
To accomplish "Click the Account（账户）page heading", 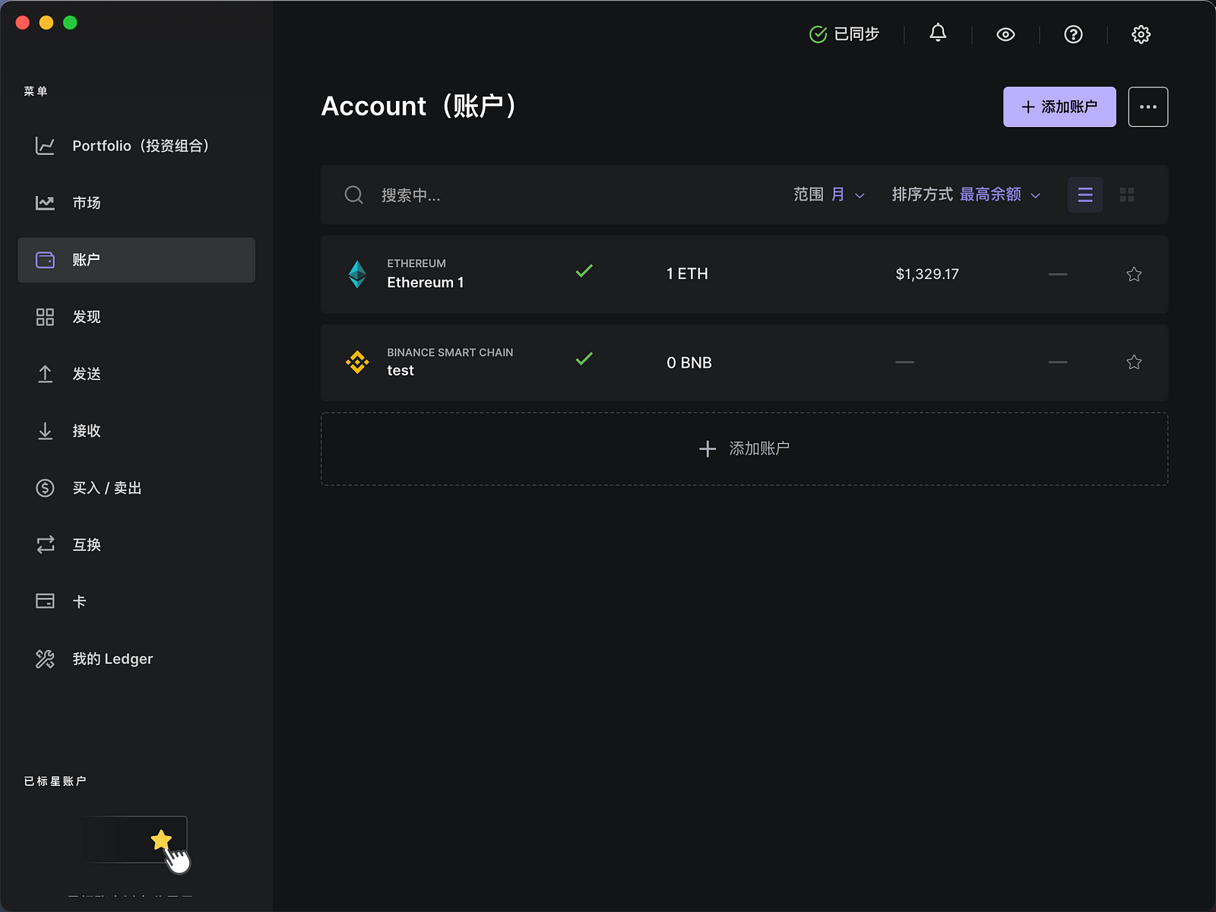I will click(x=420, y=106).
